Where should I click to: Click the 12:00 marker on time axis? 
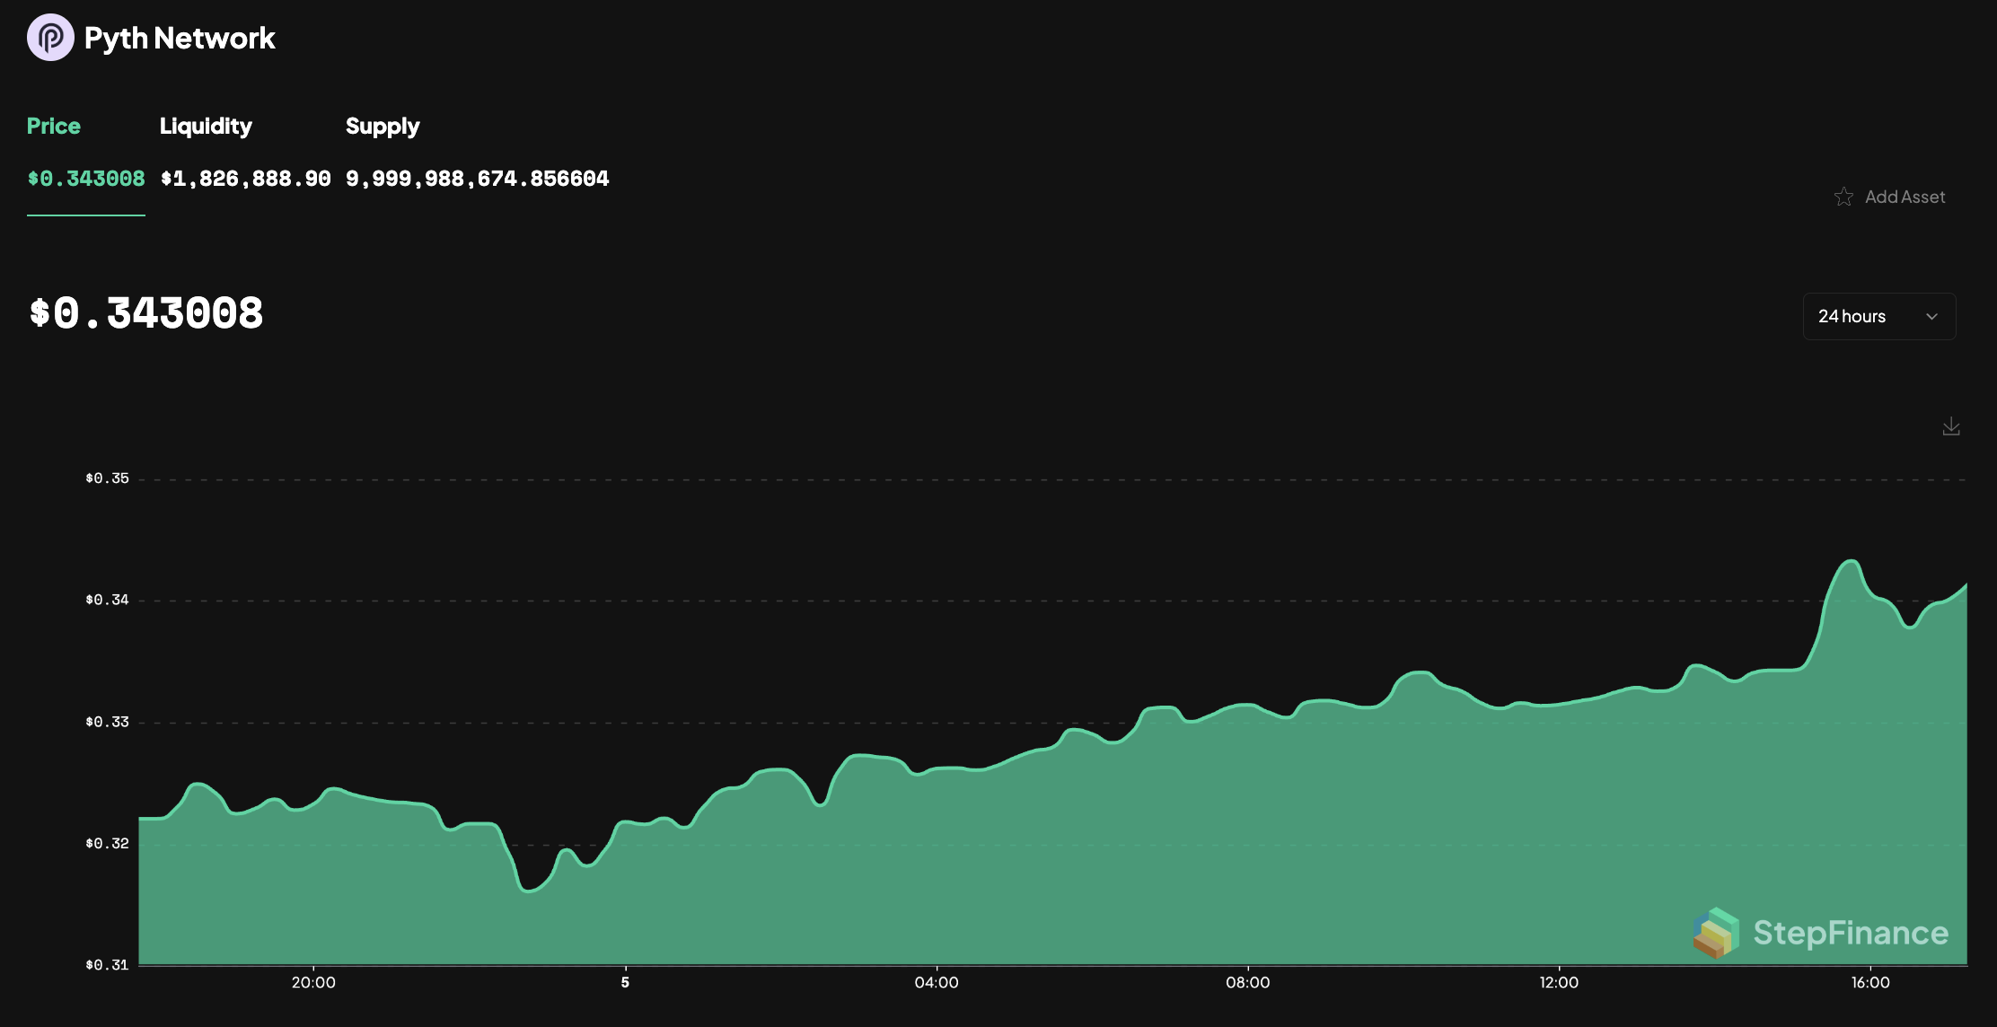1559,982
